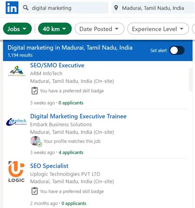Click the digital marketing search field
195x208 pixels.
point(65,8)
